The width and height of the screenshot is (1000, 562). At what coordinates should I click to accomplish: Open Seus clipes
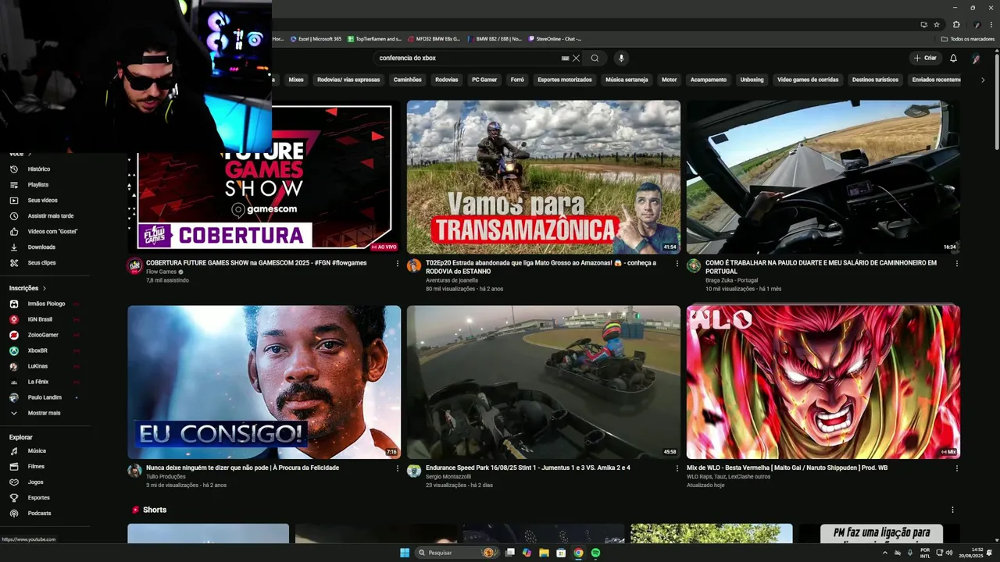click(x=41, y=262)
